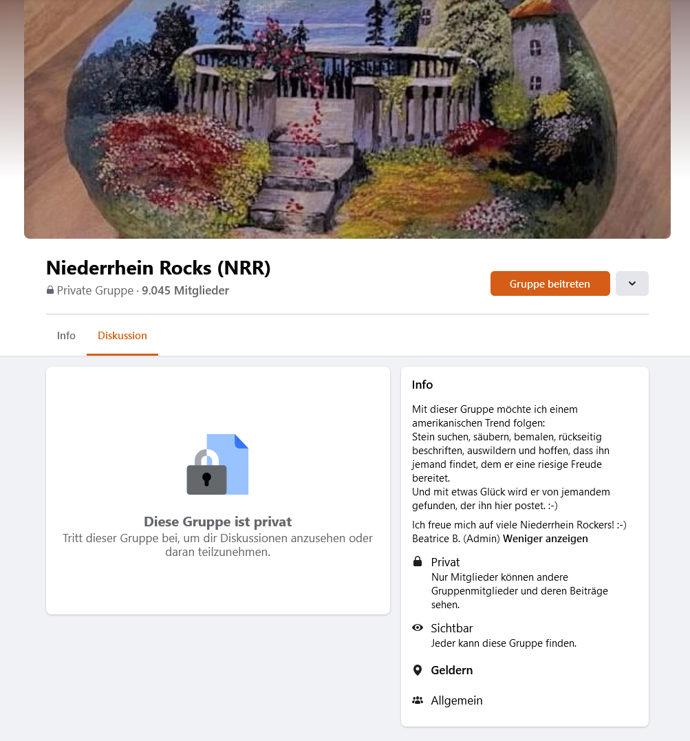The image size is (690, 741).
Task: Click the Niederrhein Rocks (NRR) group title
Action: point(158,268)
